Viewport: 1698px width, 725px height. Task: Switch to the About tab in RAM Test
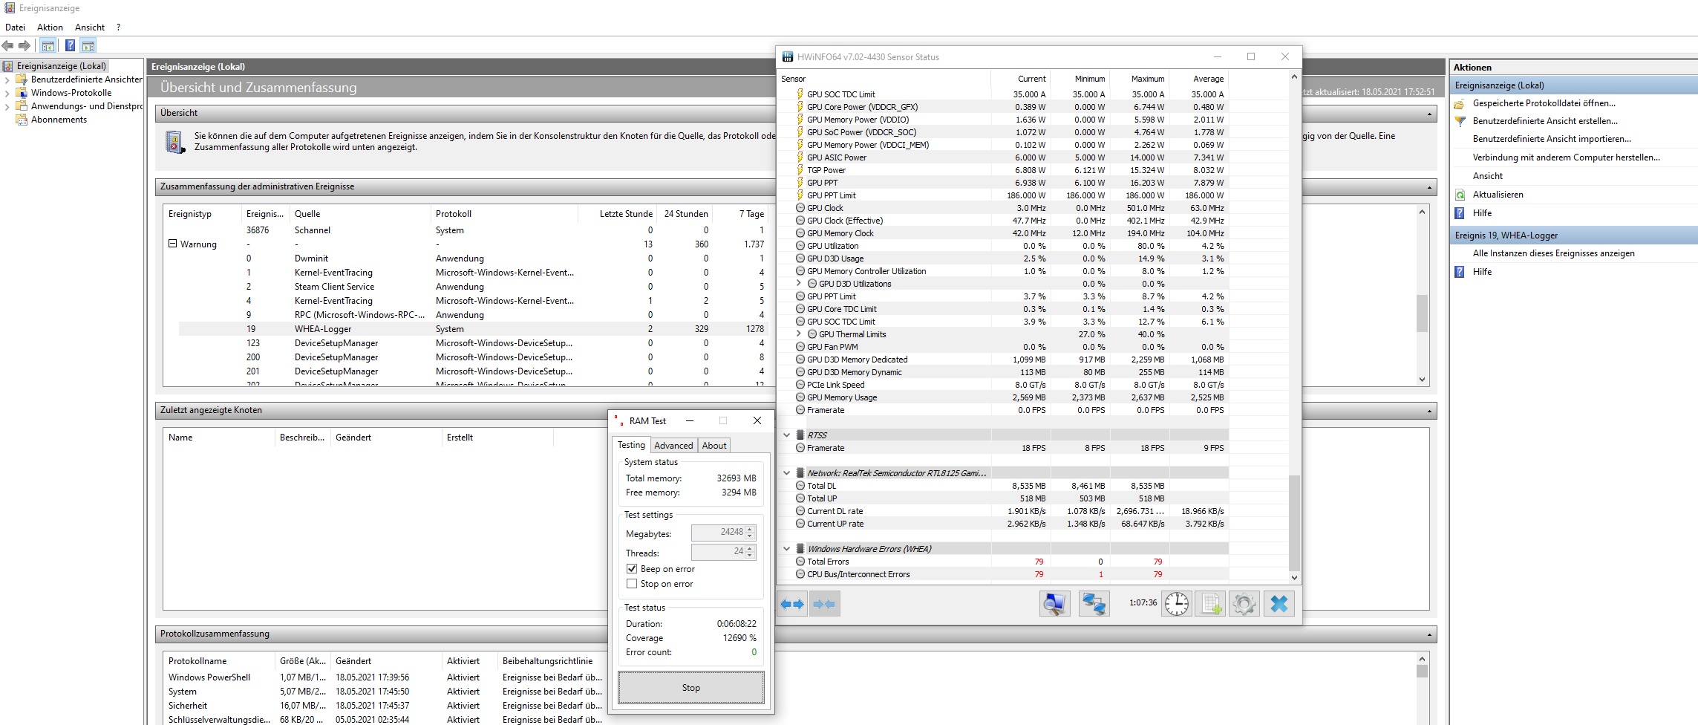click(x=714, y=446)
